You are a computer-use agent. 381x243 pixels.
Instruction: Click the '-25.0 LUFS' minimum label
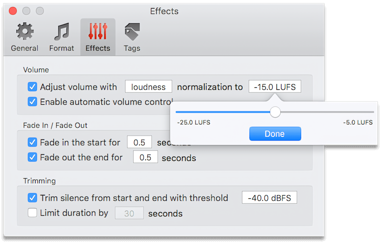click(x=193, y=122)
